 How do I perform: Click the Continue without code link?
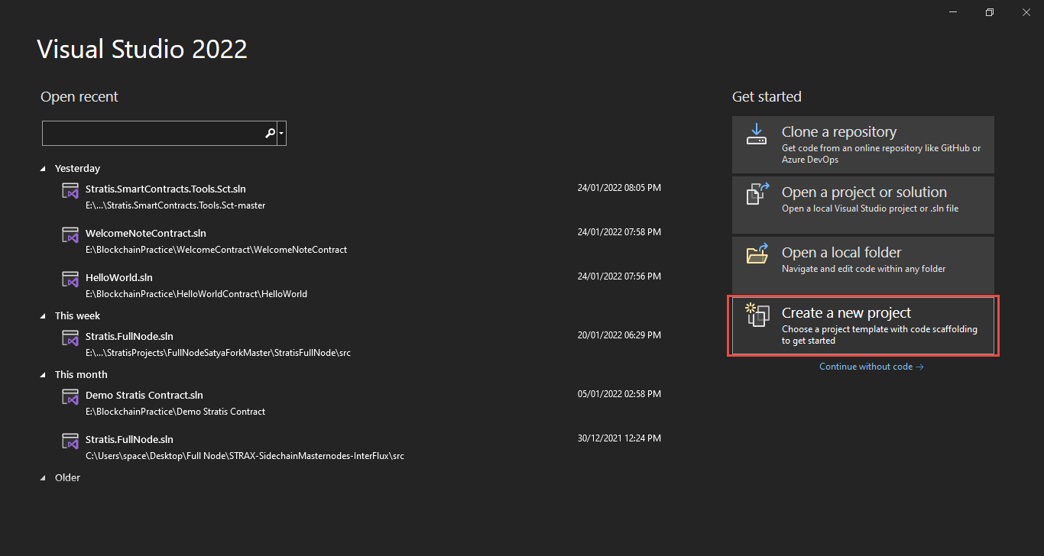click(871, 367)
